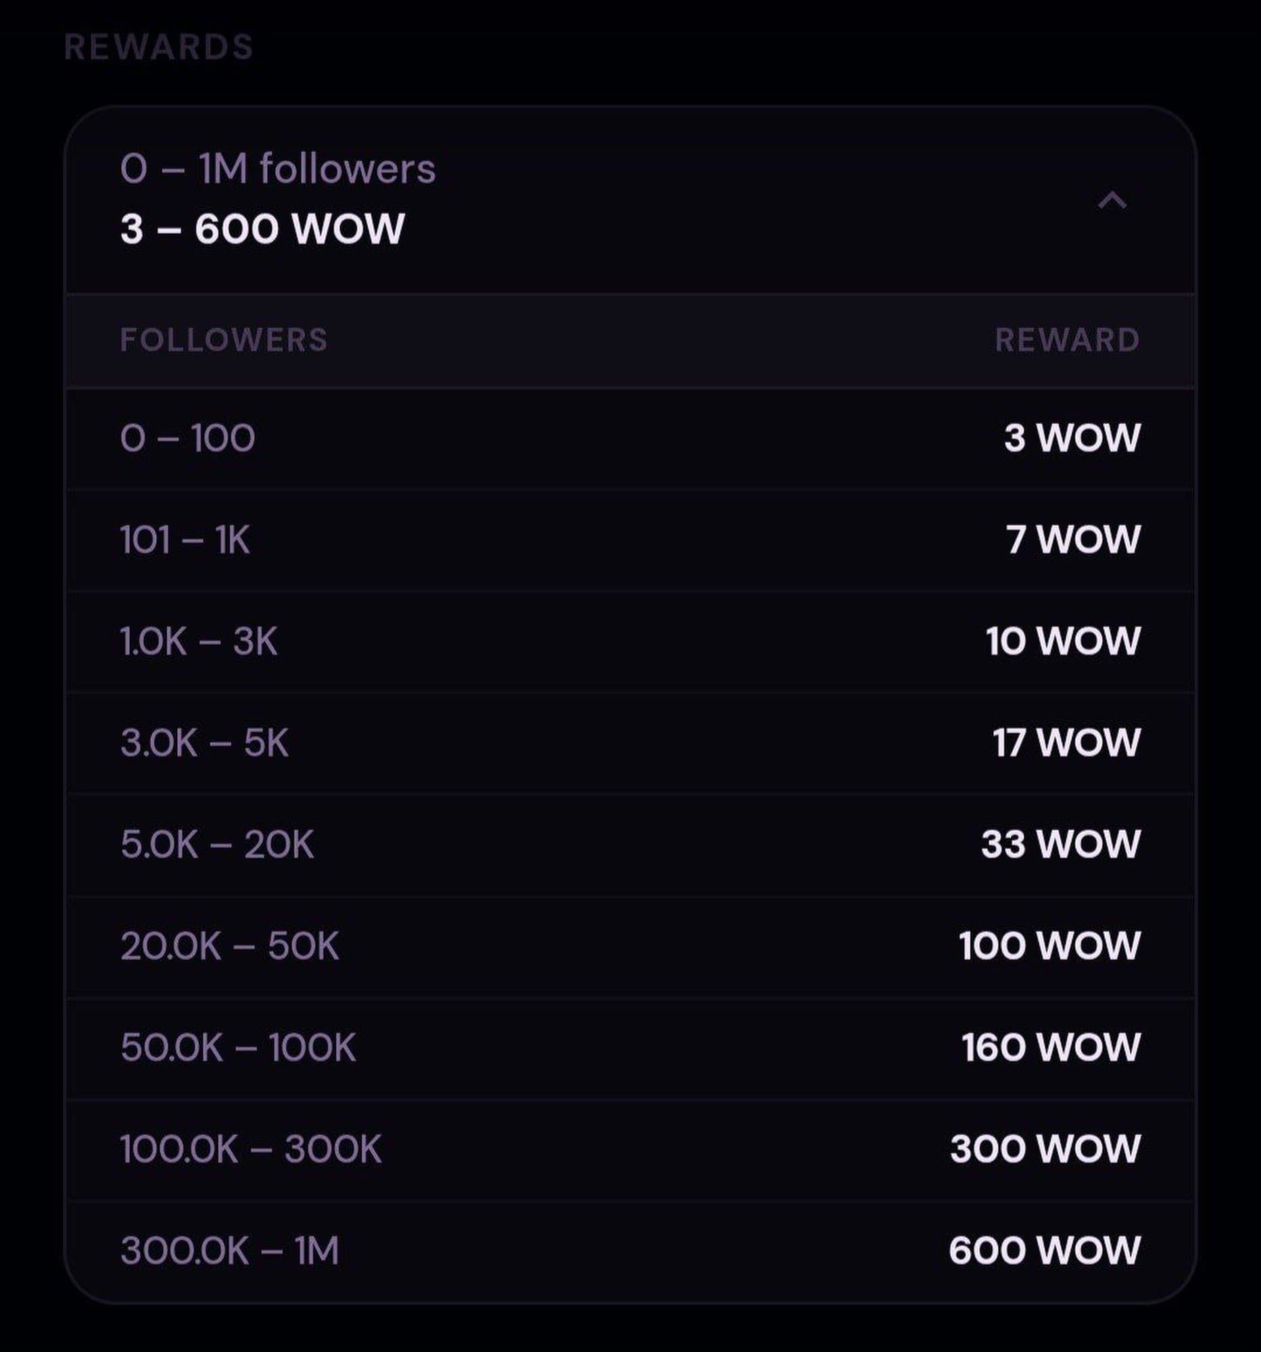The height and width of the screenshot is (1352, 1261).
Task: Select the '1.0K – 3K' followers range
Action: [199, 642]
